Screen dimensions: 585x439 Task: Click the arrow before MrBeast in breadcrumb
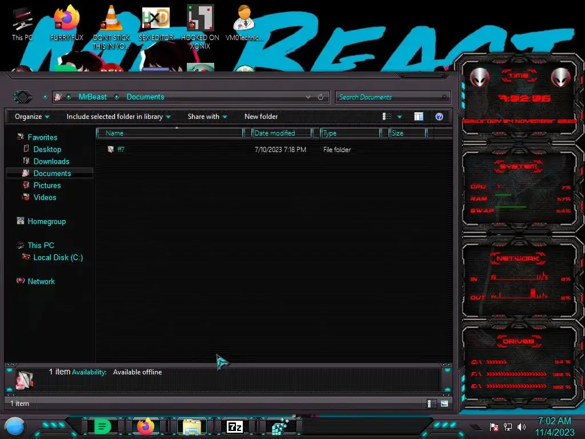69,97
